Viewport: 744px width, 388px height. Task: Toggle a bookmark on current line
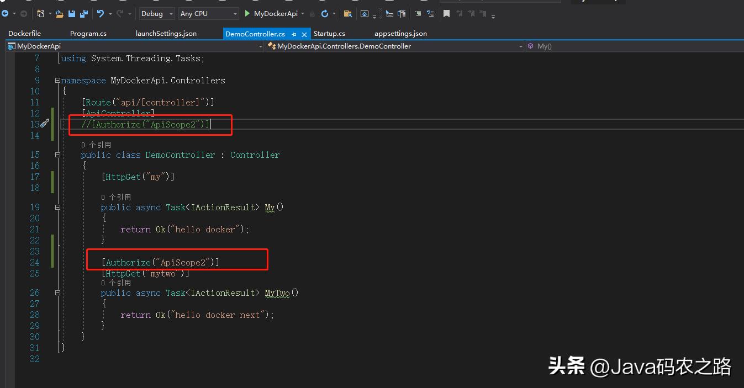click(446, 13)
